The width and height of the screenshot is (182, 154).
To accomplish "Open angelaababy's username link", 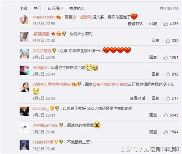I will (44, 17).
